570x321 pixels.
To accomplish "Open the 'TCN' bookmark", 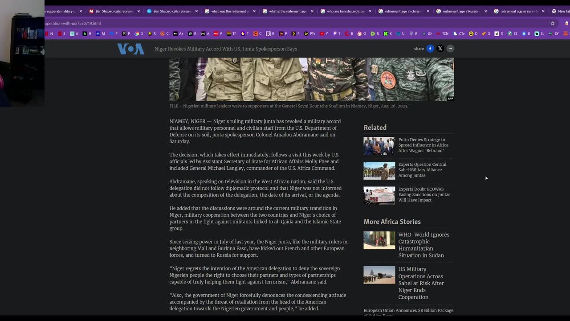I will tap(442, 33).
